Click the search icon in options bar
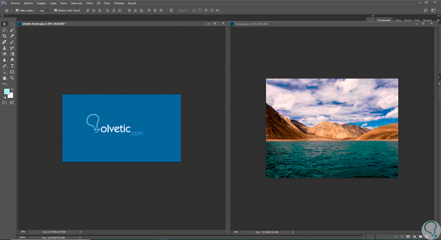The width and height of the screenshot is (441, 240). 426,10
